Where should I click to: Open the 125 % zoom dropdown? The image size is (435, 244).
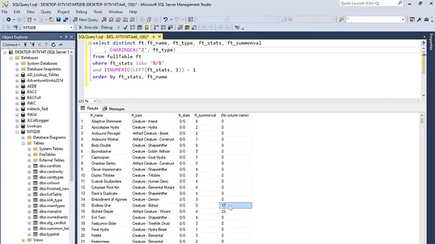coord(94,101)
